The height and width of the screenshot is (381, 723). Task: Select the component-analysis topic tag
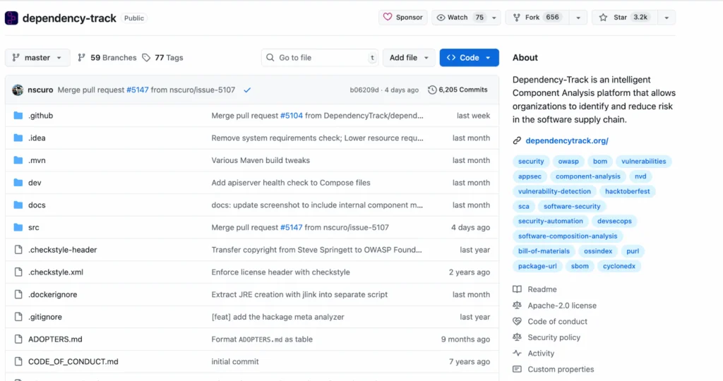588,176
